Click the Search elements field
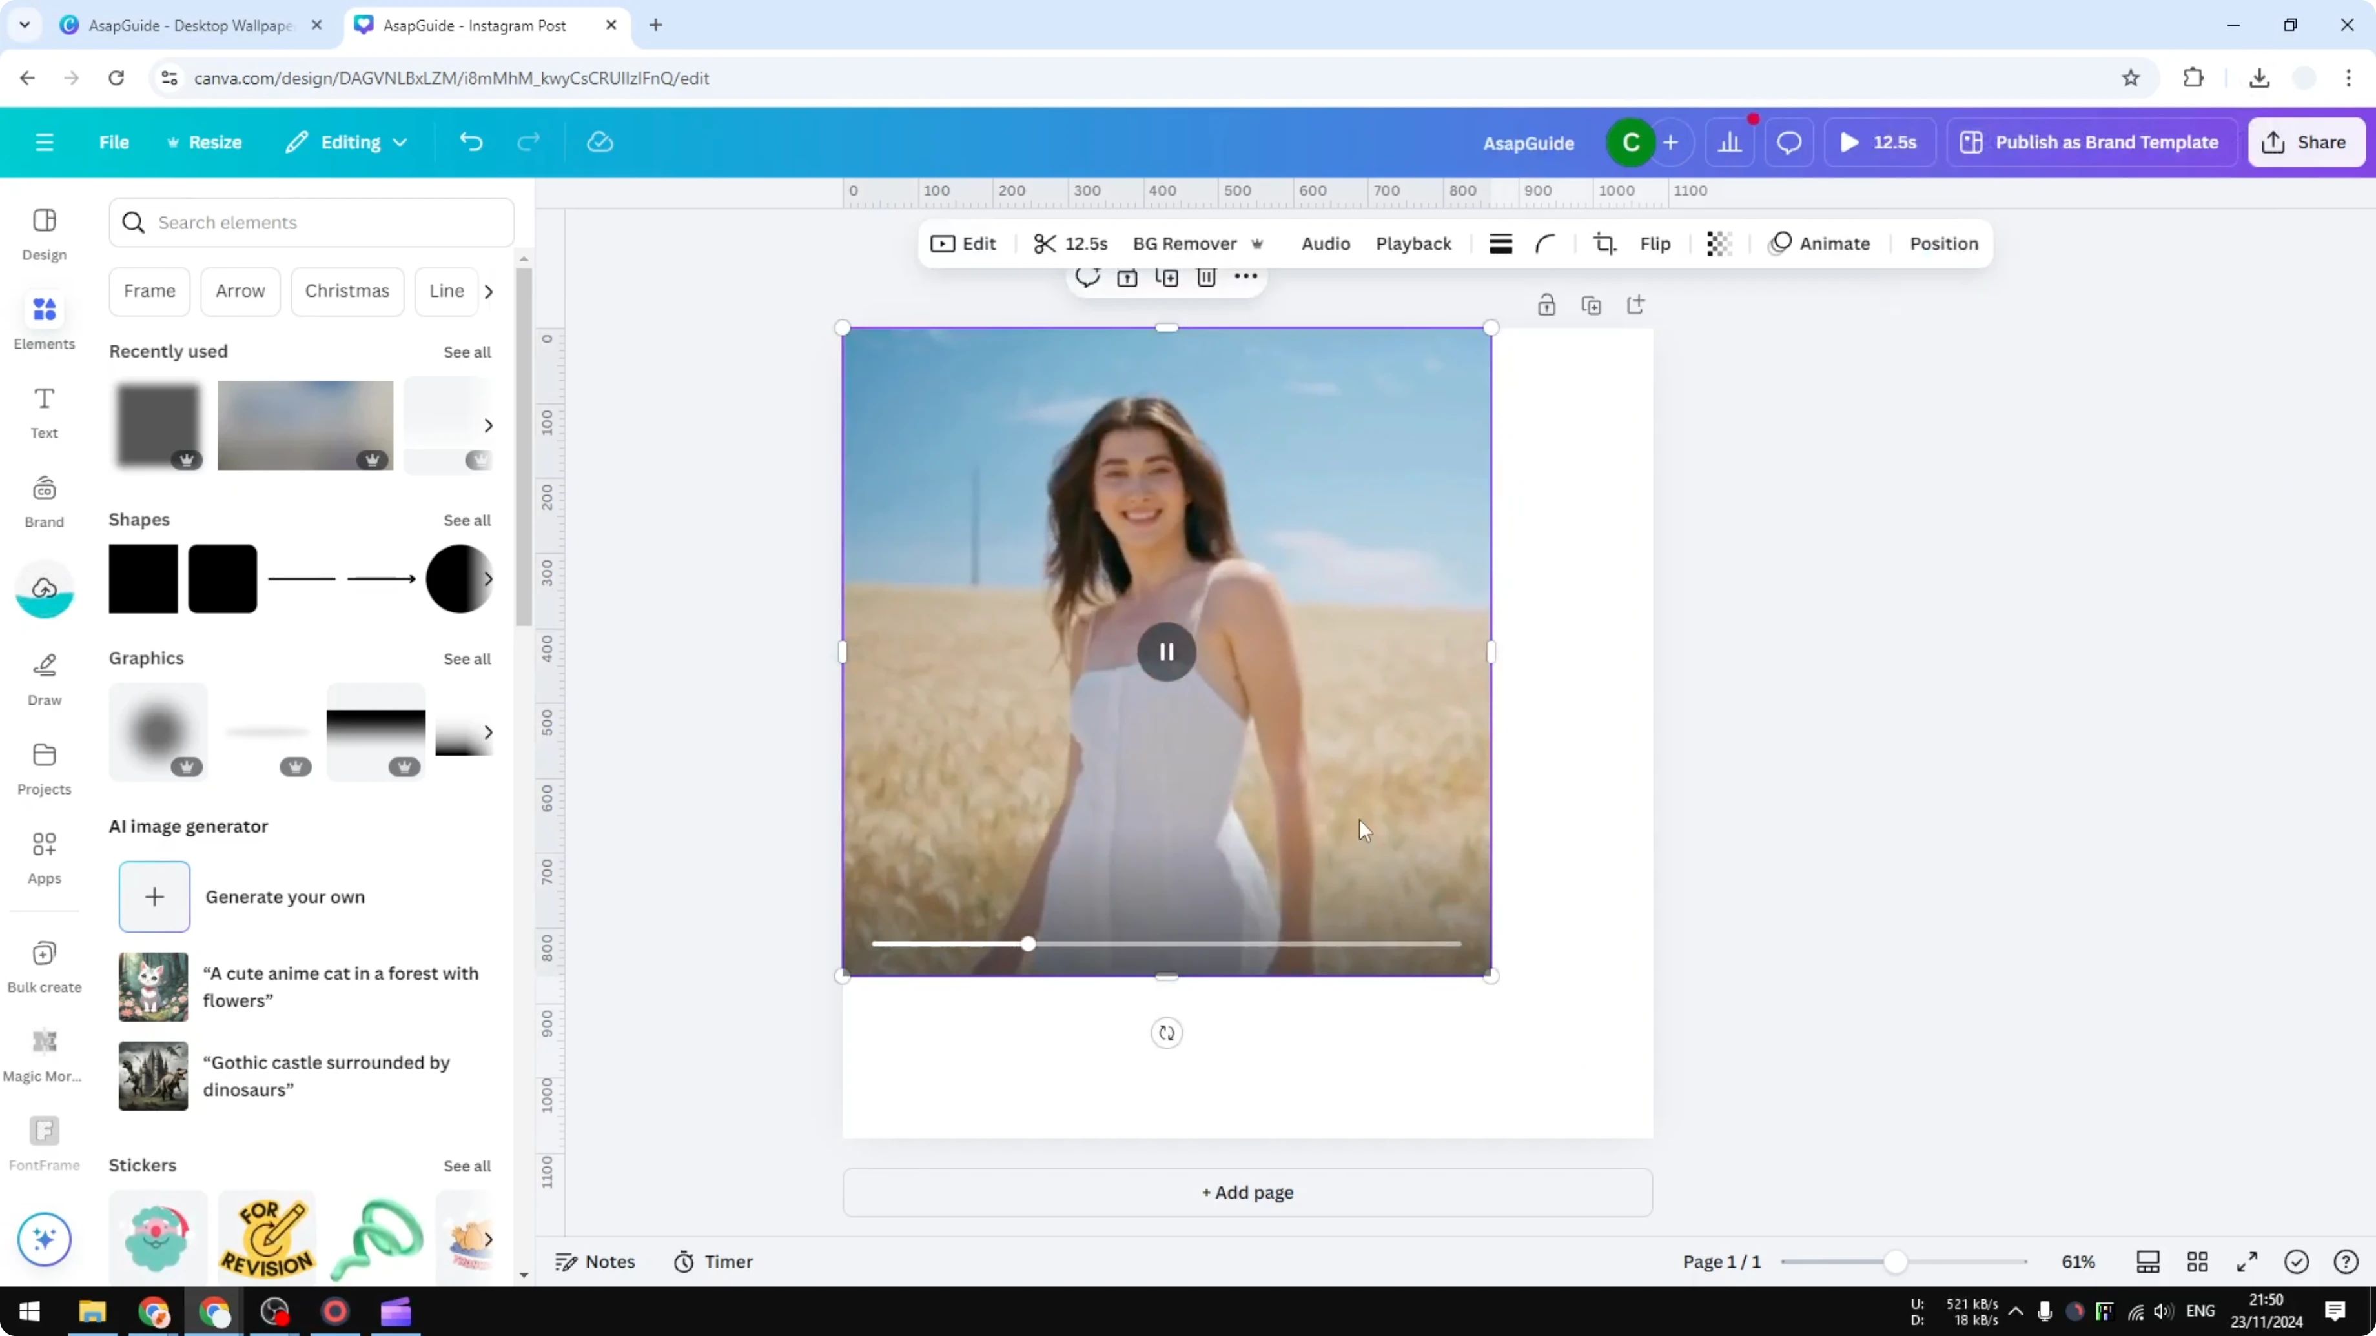This screenshot has width=2376, height=1336. 311,222
